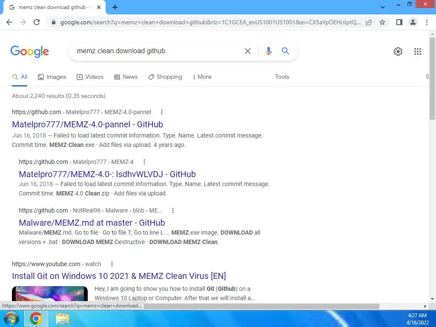The image size is (436, 327).
Task: Submit search with magnifier icon
Action: pos(285,51)
